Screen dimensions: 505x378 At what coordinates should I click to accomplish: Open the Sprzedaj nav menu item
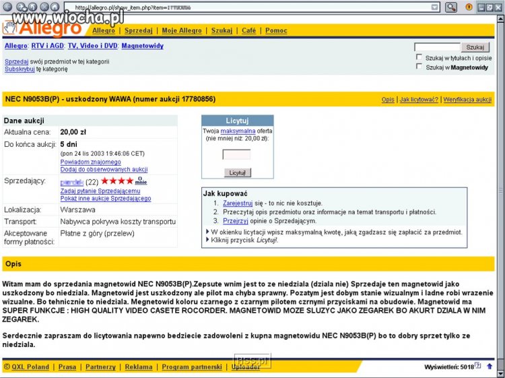(139, 30)
